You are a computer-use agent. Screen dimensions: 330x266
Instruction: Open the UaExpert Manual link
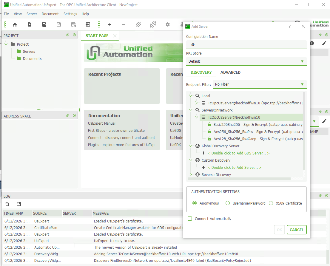102,123
